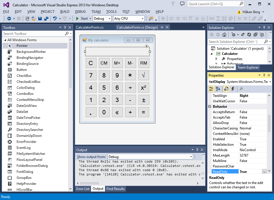Screen dimensions: 274x200
Task: Collapse the All Windows Forms toolbox group
Action: tap(5, 40)
